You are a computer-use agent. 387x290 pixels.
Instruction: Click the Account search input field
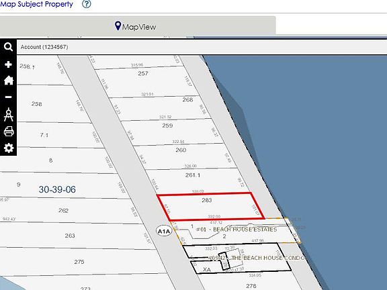(202, 47)
